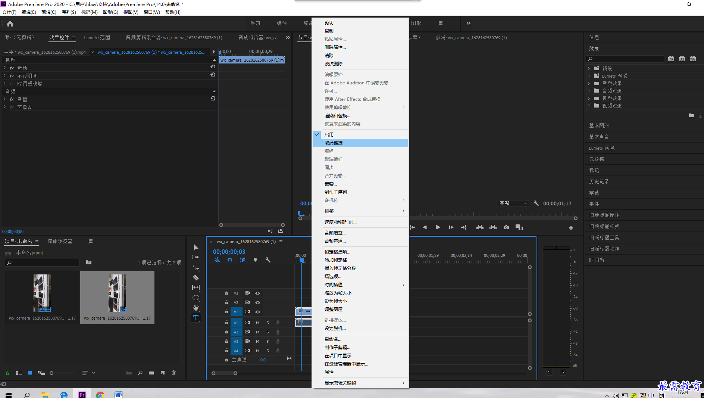Select the Selection tool arrow
Screen dimensions: 704x398
pyautogui.click(x=196, y=247)
